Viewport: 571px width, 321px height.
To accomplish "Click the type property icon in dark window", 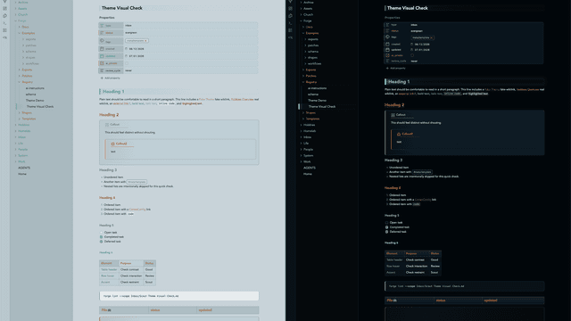I will 387,25.
